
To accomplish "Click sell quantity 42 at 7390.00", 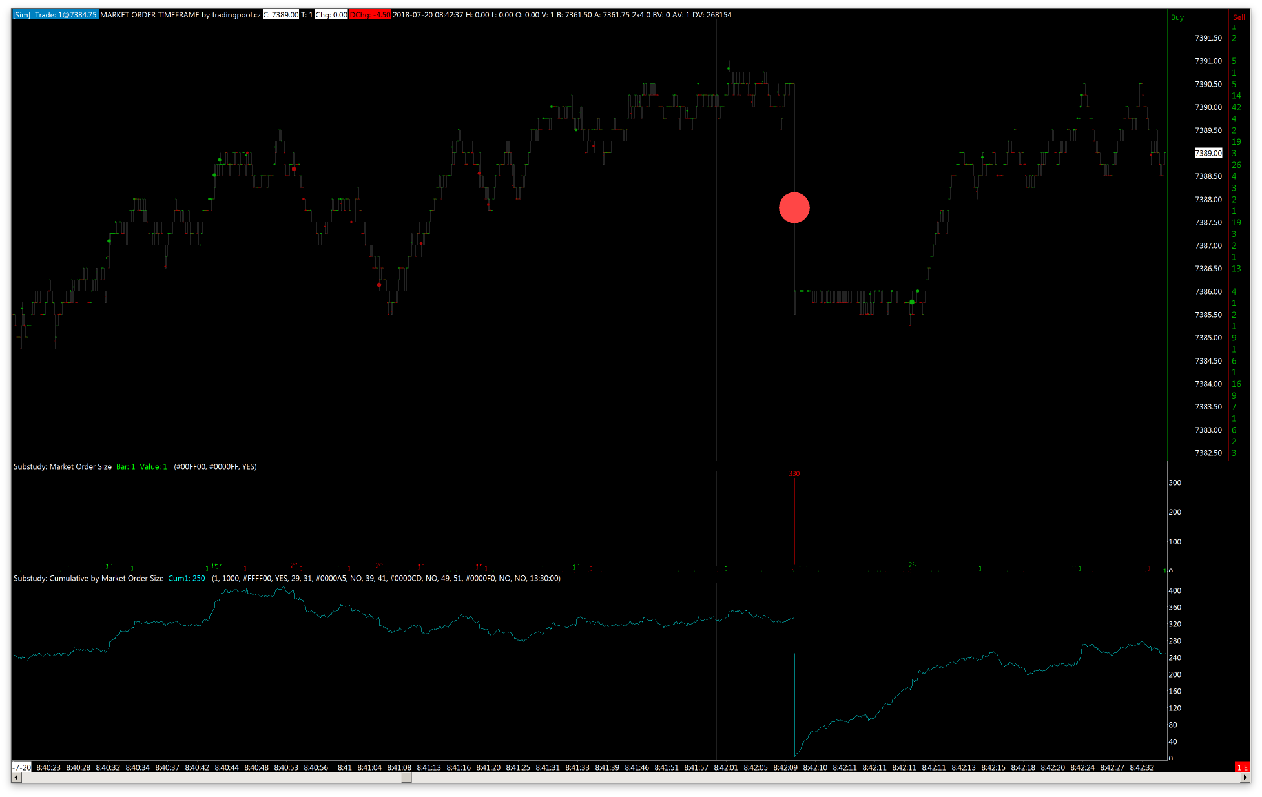I will [1236, 107].
